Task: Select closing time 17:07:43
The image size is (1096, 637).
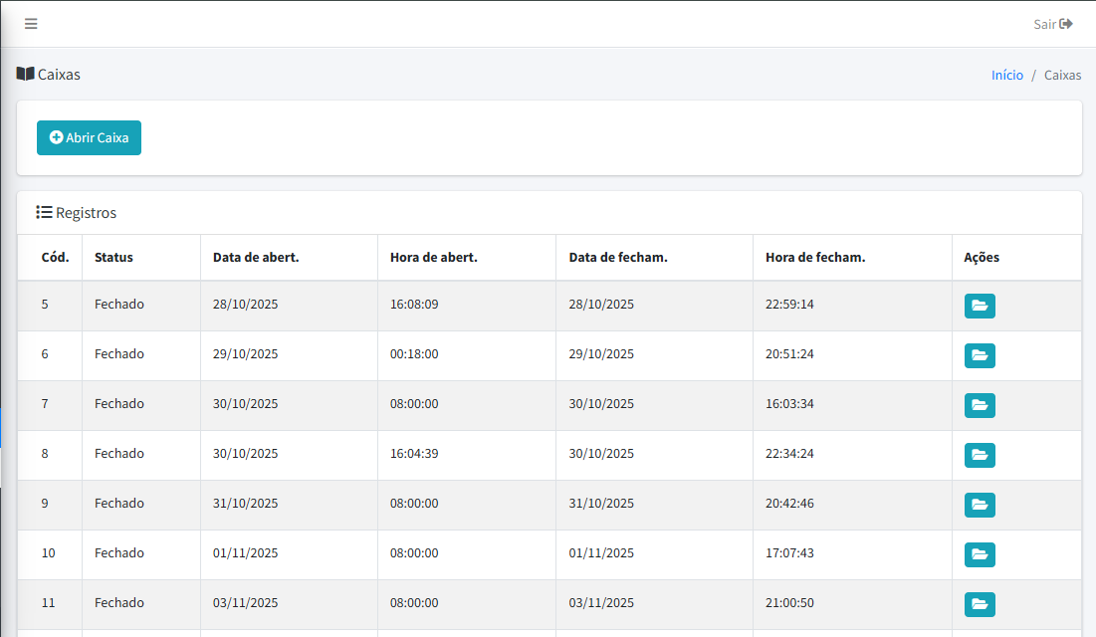Action: click(789, 552)
